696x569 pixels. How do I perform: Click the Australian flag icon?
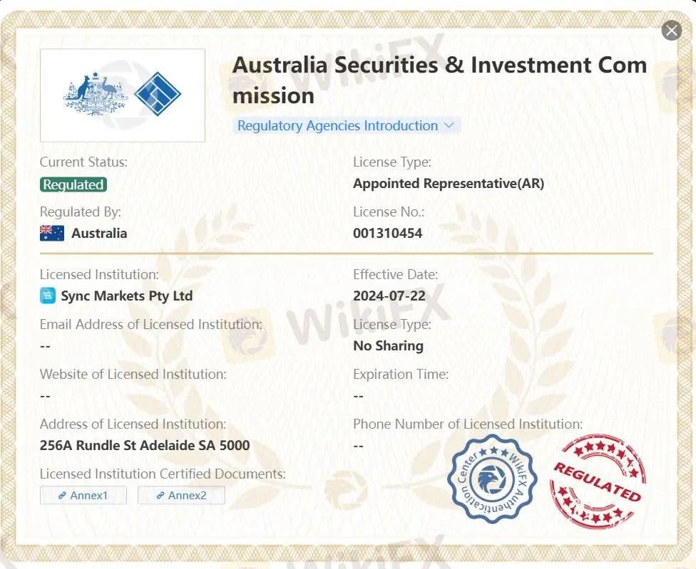[x=52, y=233]
